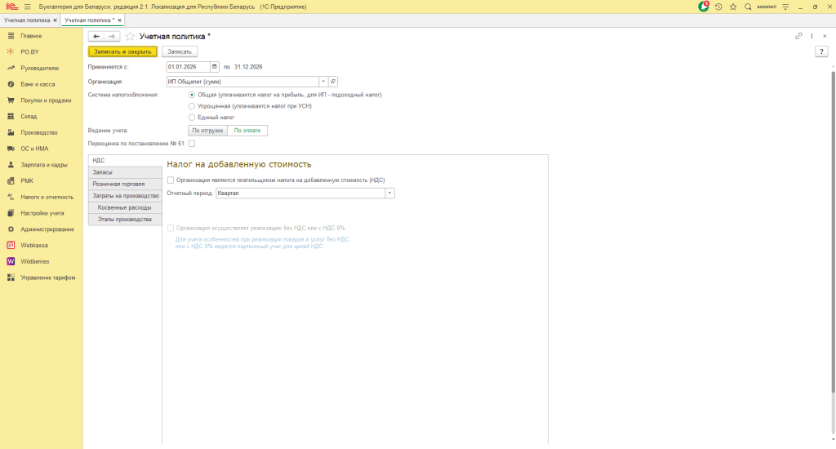Open the notifications bell with red badge
The height and width of the screenshot is (449, 836).
pyautogui.click(x=704, y=7)
